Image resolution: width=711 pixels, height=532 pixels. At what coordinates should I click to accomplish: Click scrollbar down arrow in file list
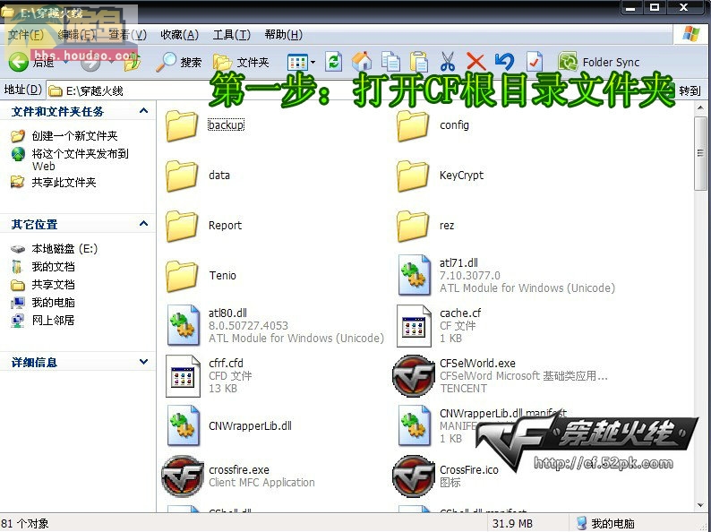click(x=700, y=505)
